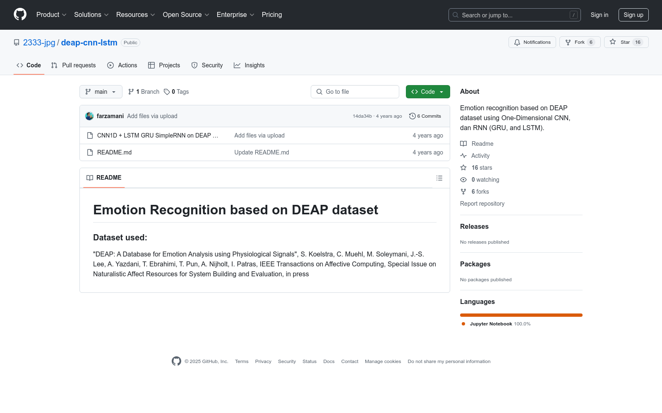662x413 pixels.
Task: Click the Notifications button
Action: coord(532,42)
